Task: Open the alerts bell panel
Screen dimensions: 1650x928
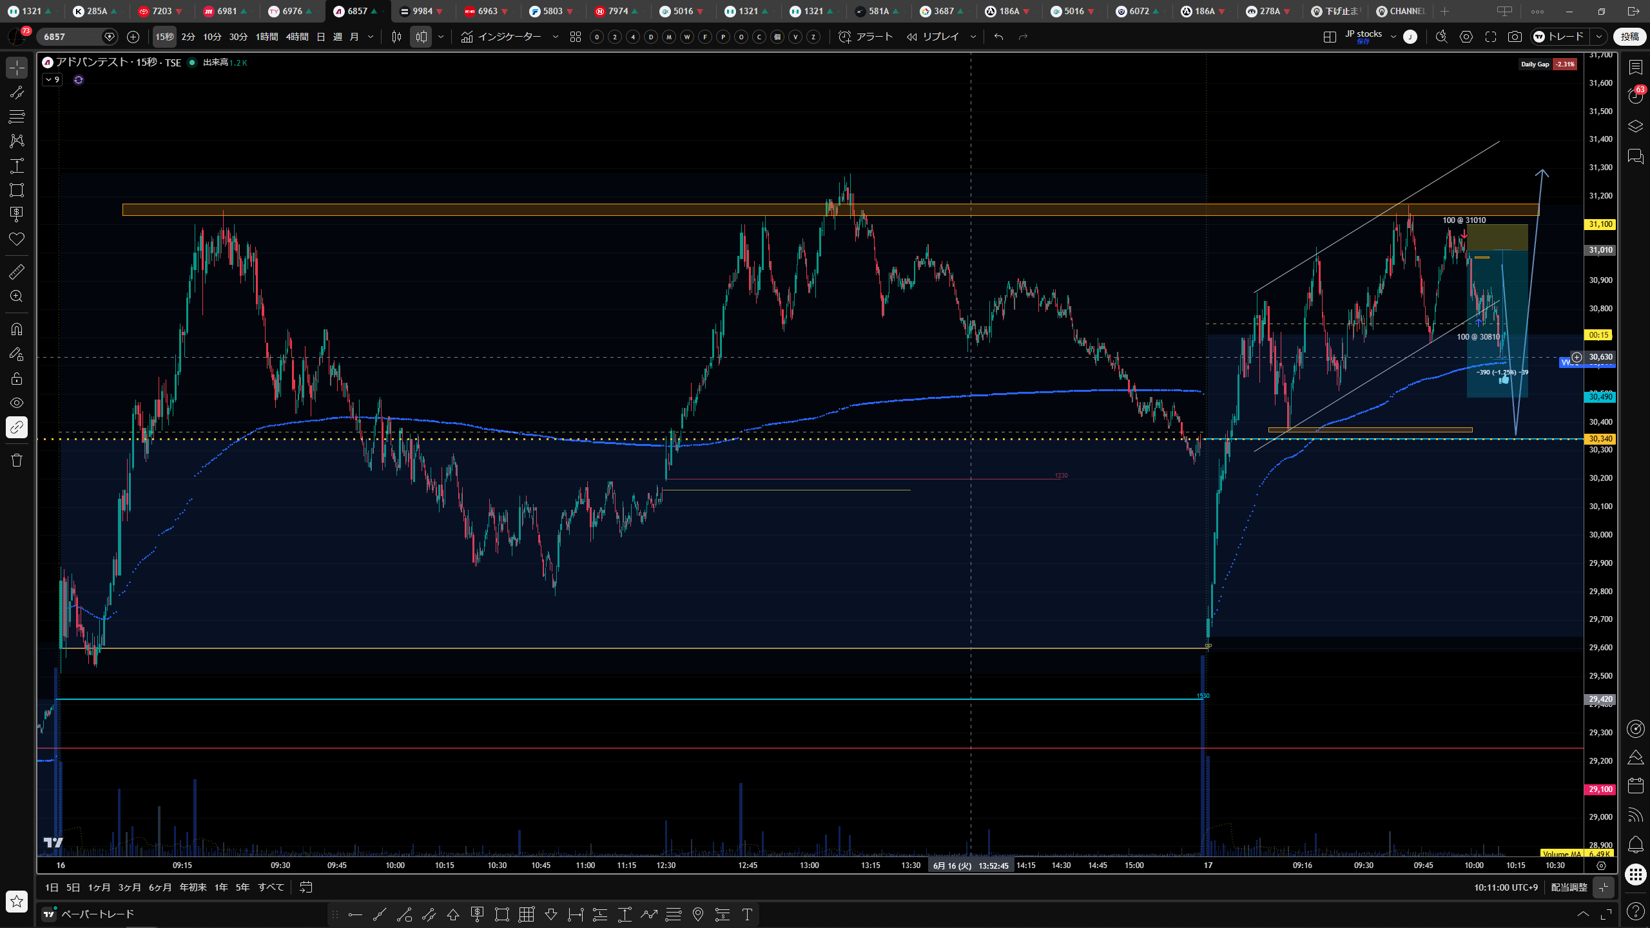Action: point(1635,844)
